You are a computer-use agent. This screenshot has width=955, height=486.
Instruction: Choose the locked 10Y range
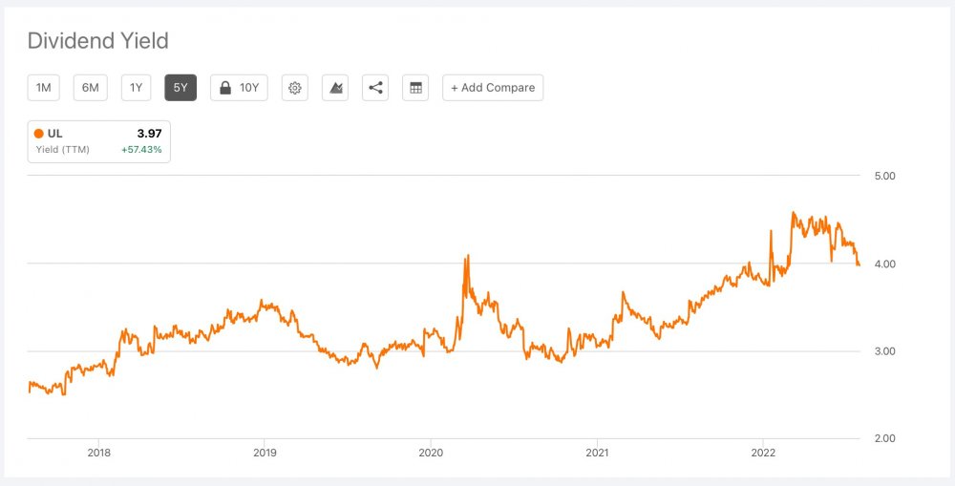248,88
